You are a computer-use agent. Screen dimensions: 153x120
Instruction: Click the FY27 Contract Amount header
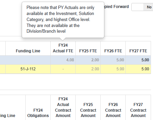pyautogui.click(x=138, y=110)
